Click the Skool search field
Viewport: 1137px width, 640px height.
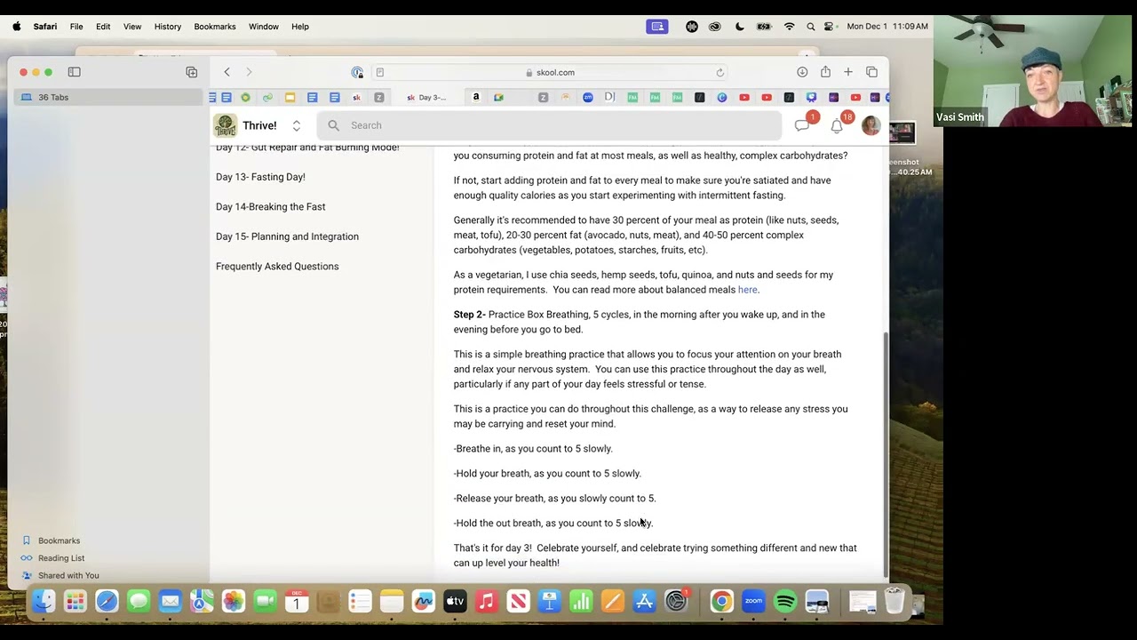coord(549,125)
